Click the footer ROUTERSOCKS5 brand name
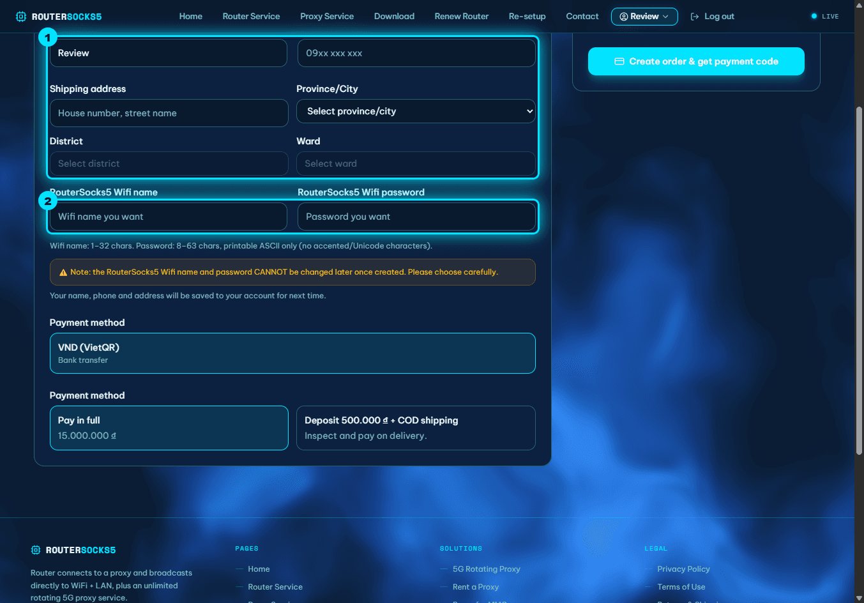The height and width of the screenshot is (603, 864). point(81,550)
